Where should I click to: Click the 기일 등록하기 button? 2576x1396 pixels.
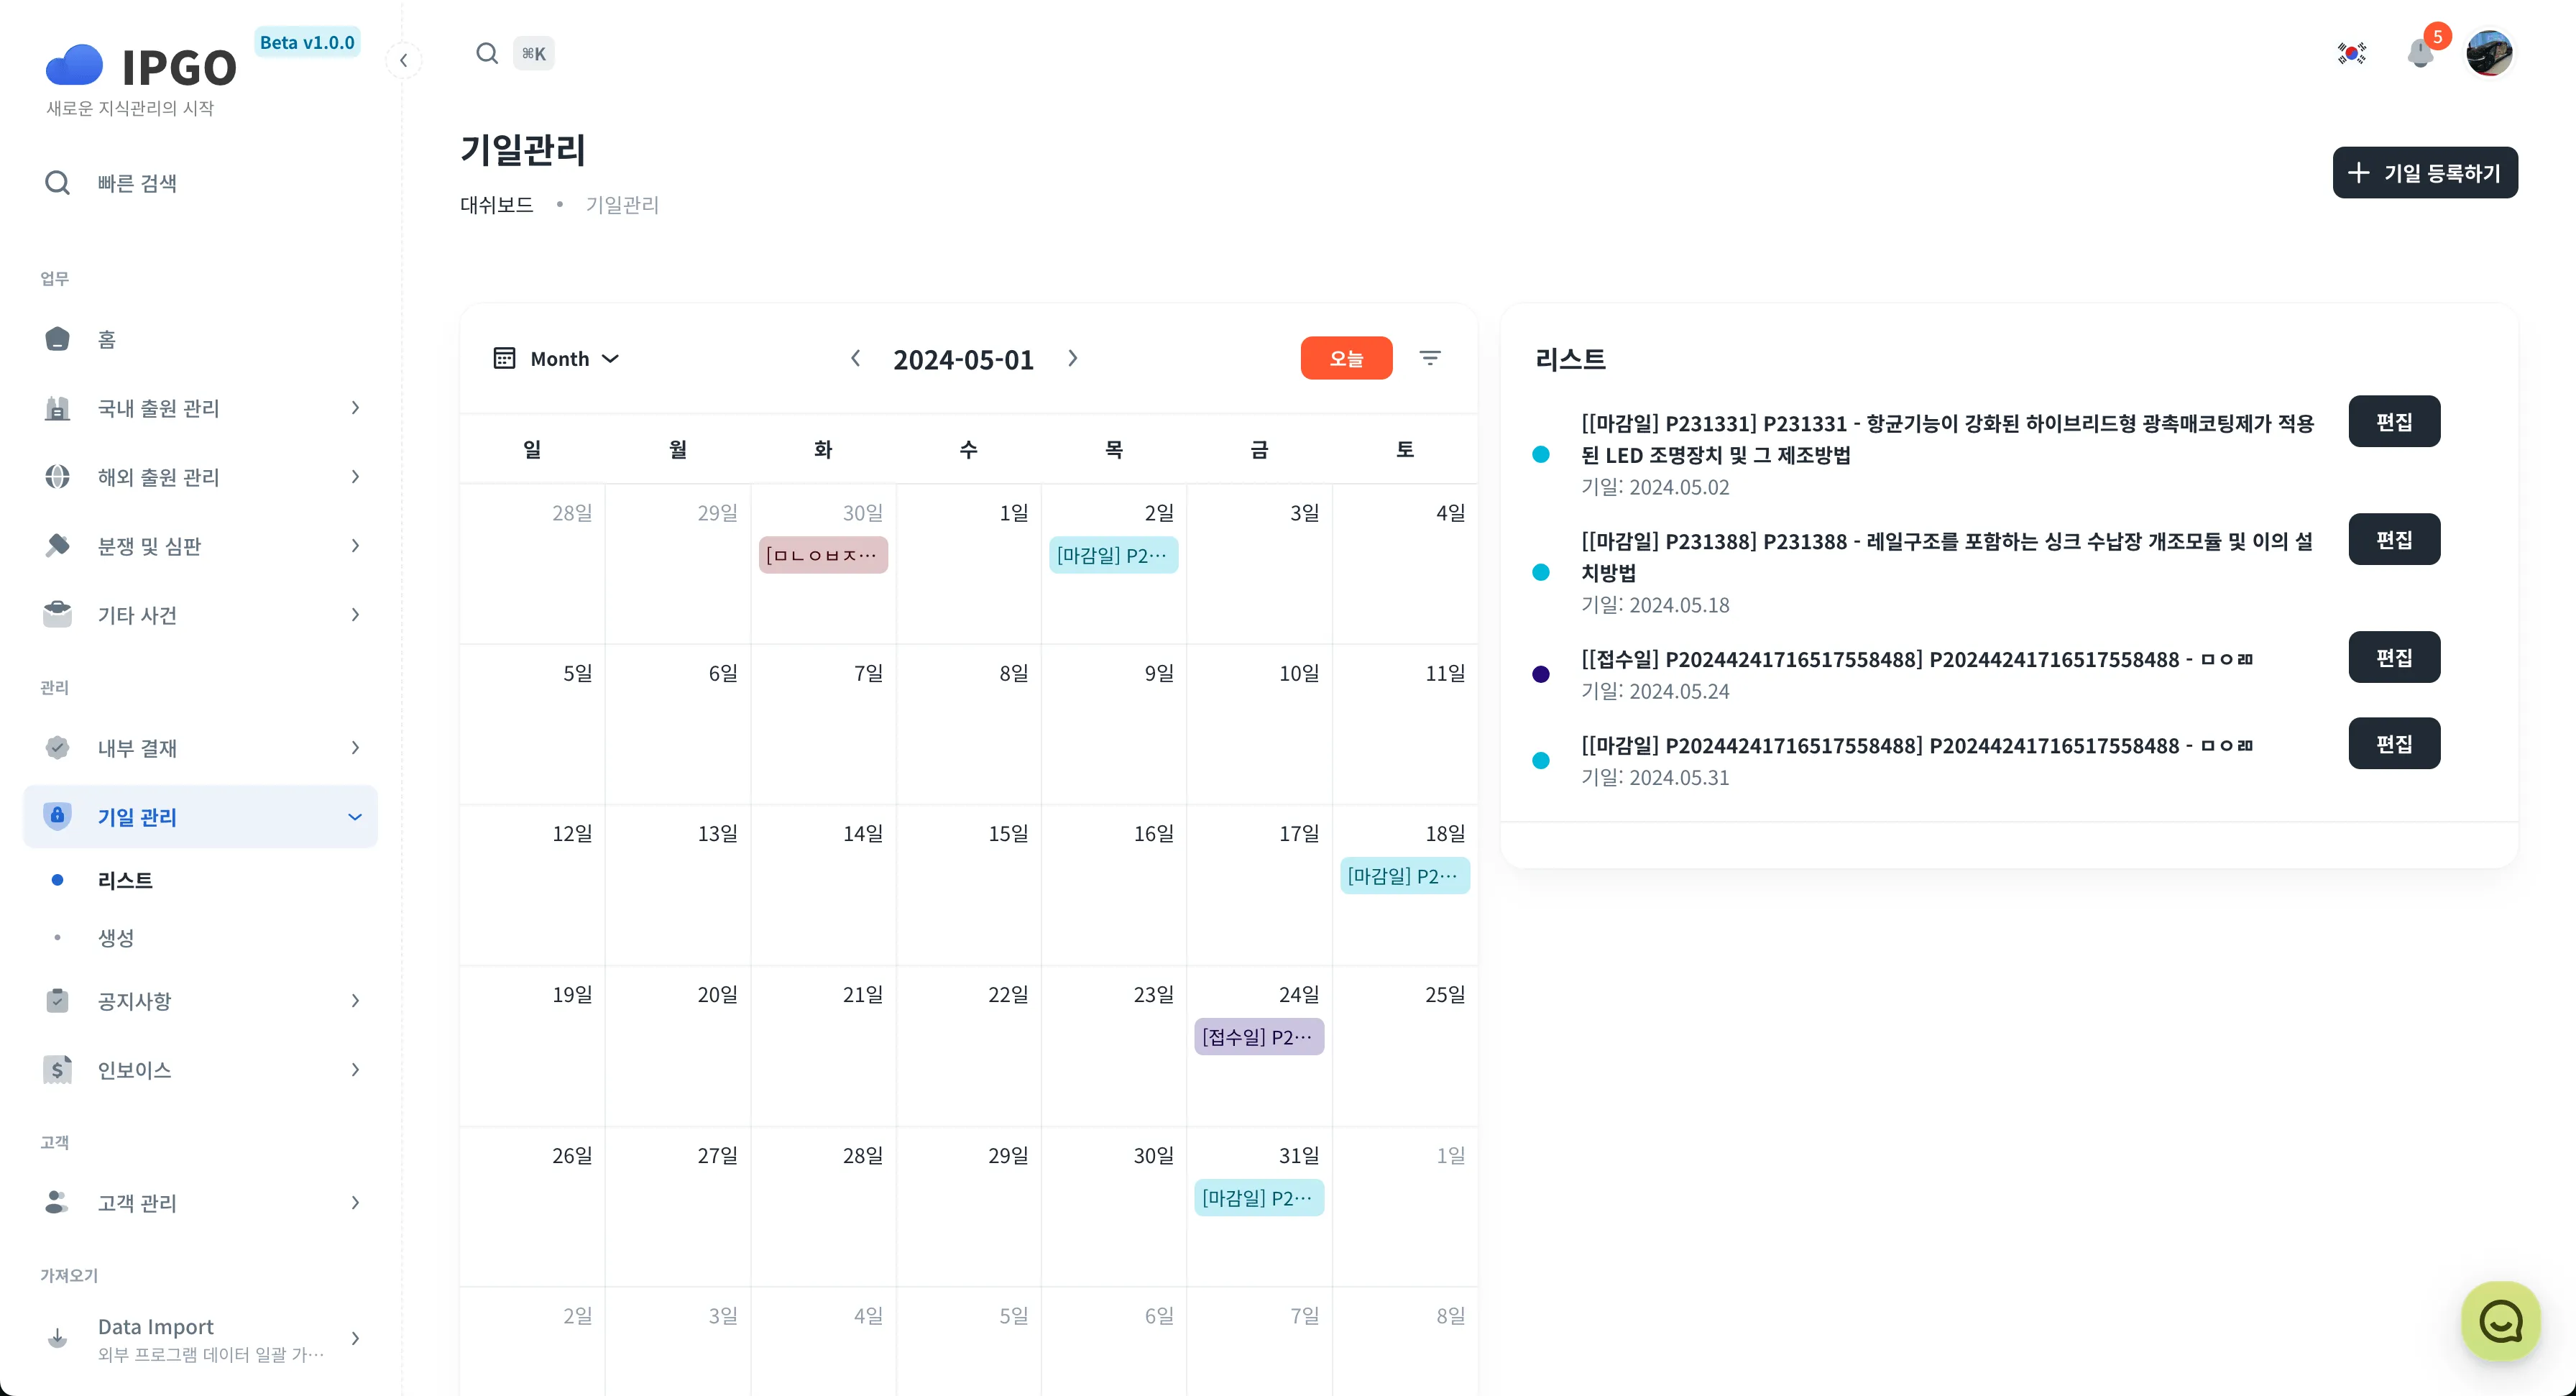[2424, 173]
